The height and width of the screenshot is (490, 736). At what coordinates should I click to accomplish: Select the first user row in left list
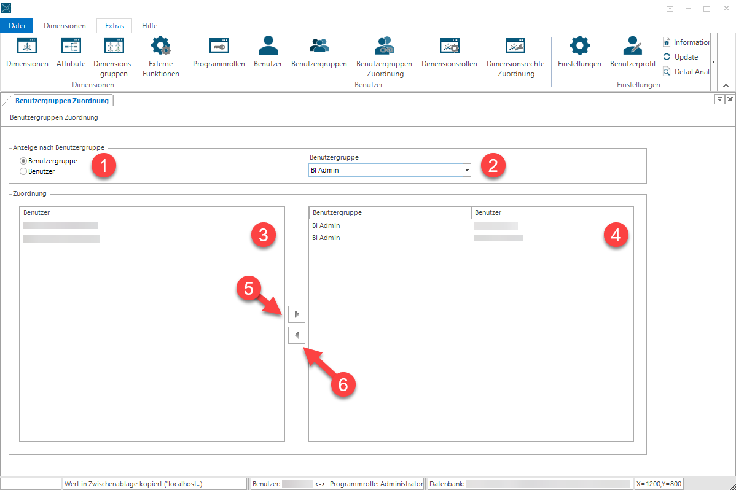(x=152, y=226)
